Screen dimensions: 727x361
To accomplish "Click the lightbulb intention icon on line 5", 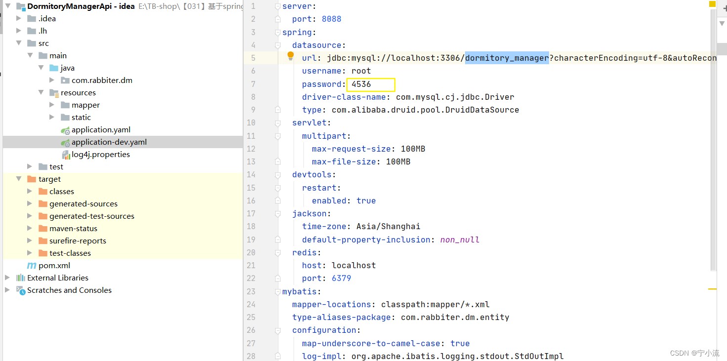I will tap(291, 56).
